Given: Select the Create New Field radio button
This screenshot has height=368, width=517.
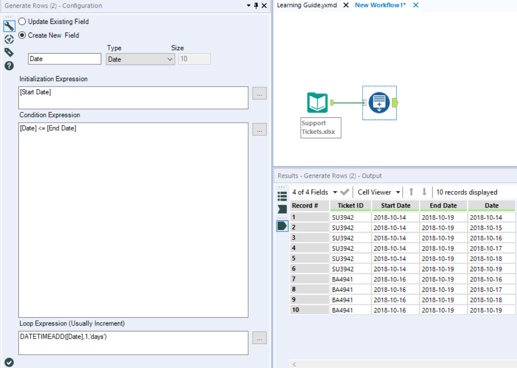Looking at the screenshot, I should tap(22, 35).
